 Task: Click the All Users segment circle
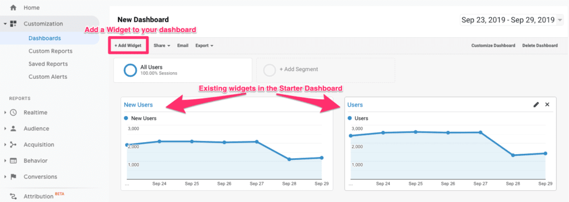tap(130, 70)
